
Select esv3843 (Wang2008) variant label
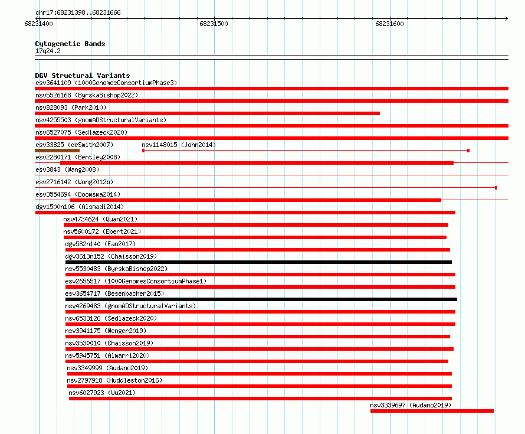pyautogui.click(x=67, y=169)
